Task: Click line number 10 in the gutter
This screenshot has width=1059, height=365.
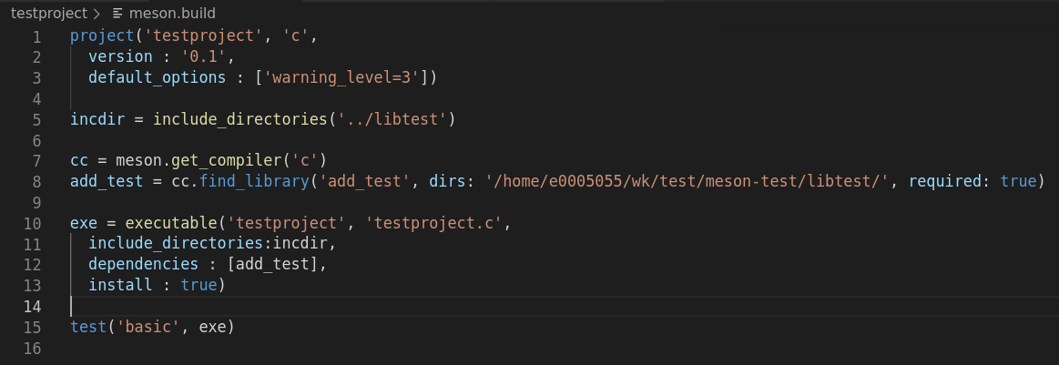Action: 32,224
